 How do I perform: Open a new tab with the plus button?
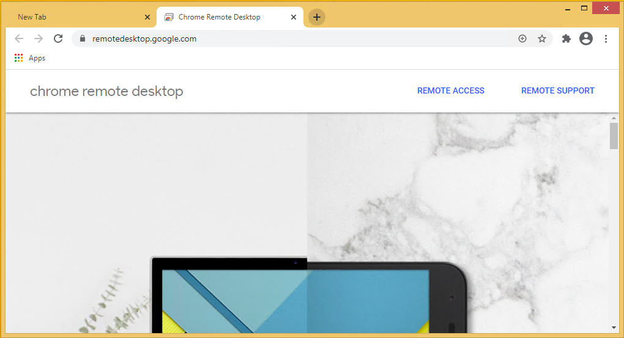316,17
